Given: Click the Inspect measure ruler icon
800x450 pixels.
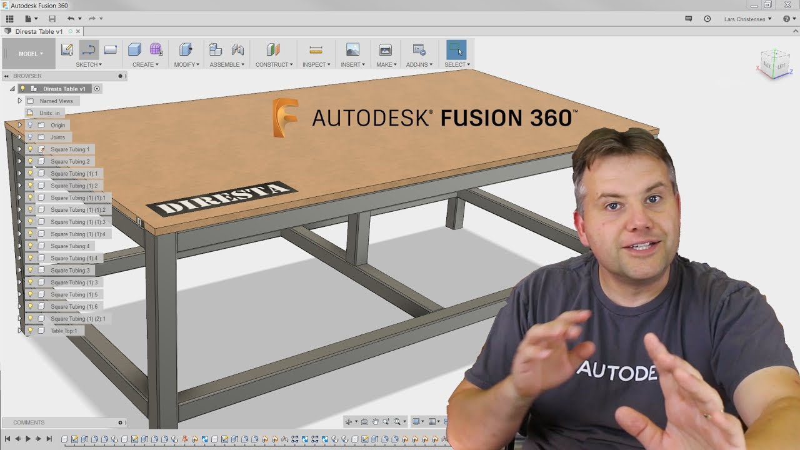Looking at the screenshot, I should [x=316, y=49].
